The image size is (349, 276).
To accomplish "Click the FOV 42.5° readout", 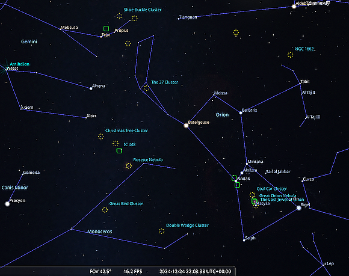I will pos(100,272).
